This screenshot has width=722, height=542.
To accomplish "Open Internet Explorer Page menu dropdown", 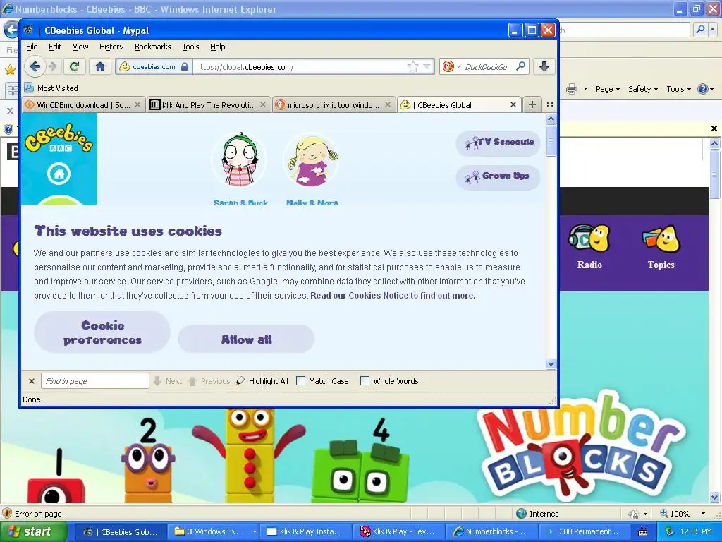I will [608, 89].
